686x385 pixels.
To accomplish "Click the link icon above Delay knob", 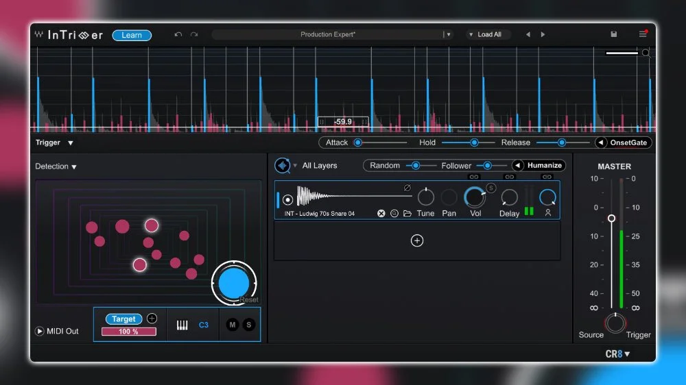I will [x=509, y=177].
